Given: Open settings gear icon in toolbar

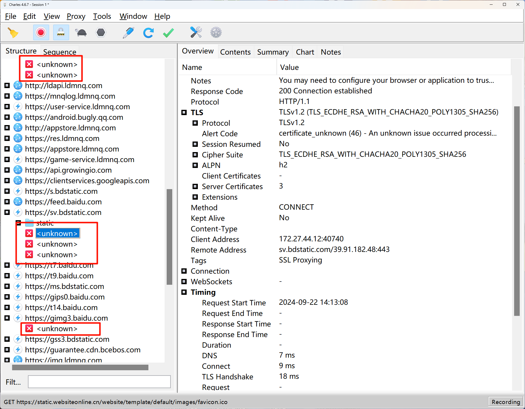Looking at the screenshot, I should [216, 33].
